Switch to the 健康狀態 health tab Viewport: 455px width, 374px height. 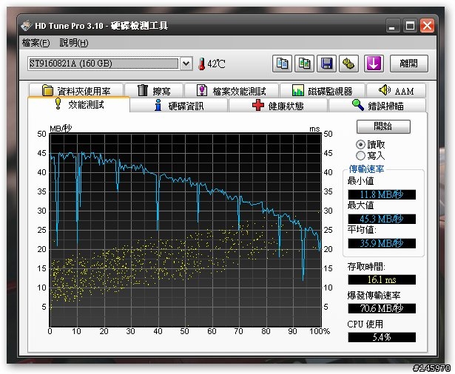278,106
